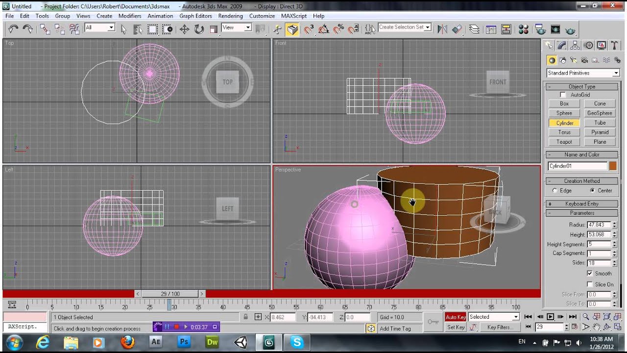Activate the Select Object arrow tool
Image resolution: width=627 pixels, height=353 pixels.
pos(123,29)
